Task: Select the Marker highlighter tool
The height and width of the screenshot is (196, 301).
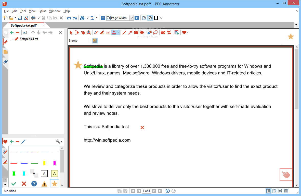Action: [x=102, y=32]
